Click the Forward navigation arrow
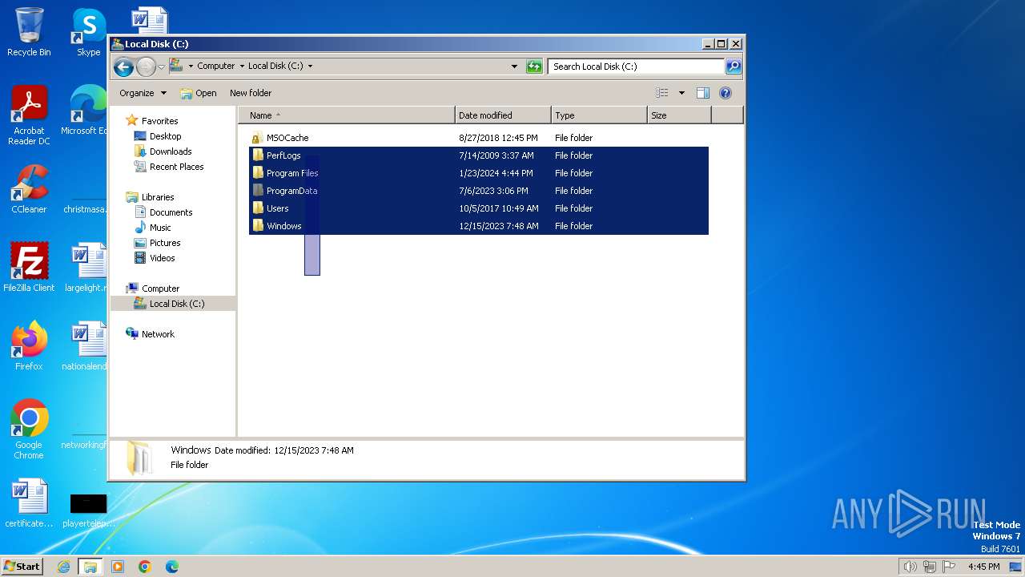Viewport: 1025px width, 577px height. pyautogui.click(x=146, y=67)
